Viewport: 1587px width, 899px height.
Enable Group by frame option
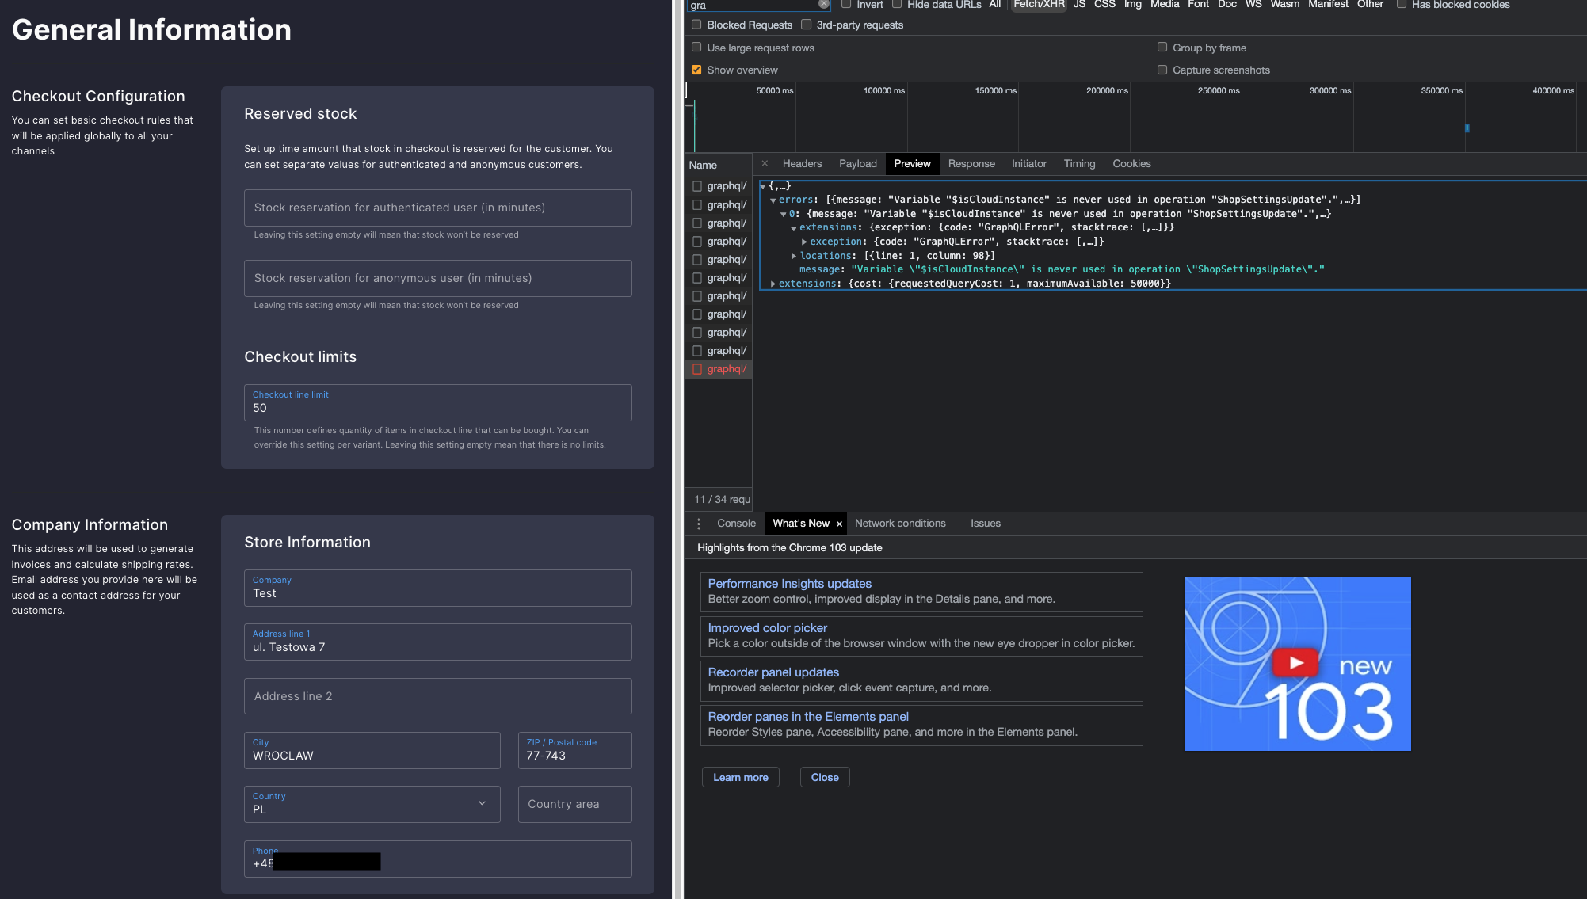pyautogui.click(x=1162, y=48)
